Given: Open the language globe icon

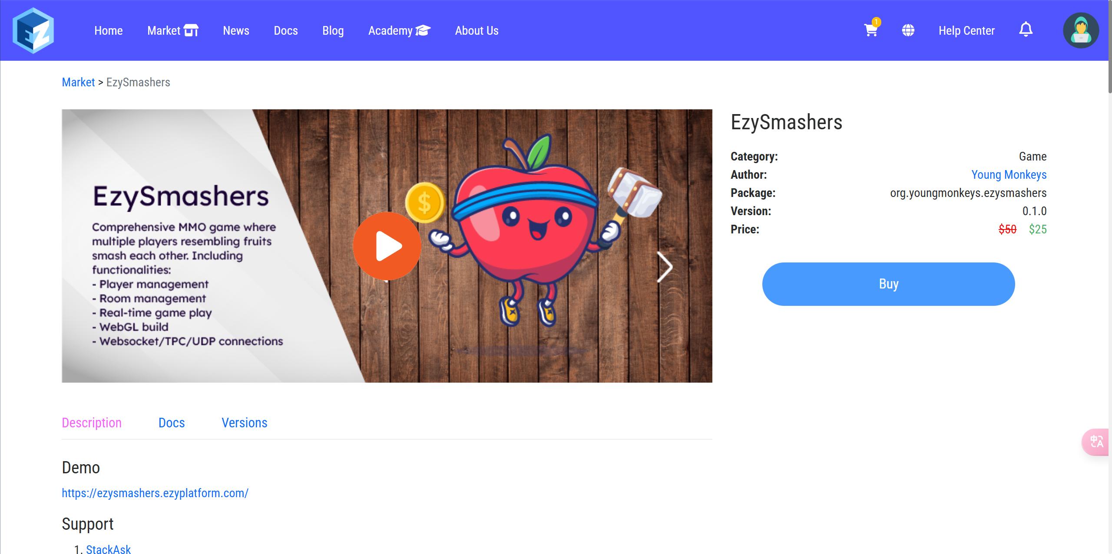Looking at the screenshot, I should point(908,30).
